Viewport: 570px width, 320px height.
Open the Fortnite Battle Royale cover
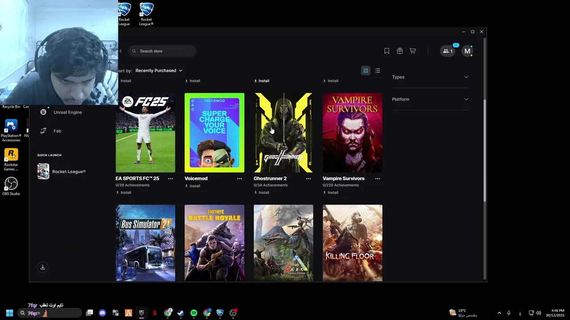[215, 243]
